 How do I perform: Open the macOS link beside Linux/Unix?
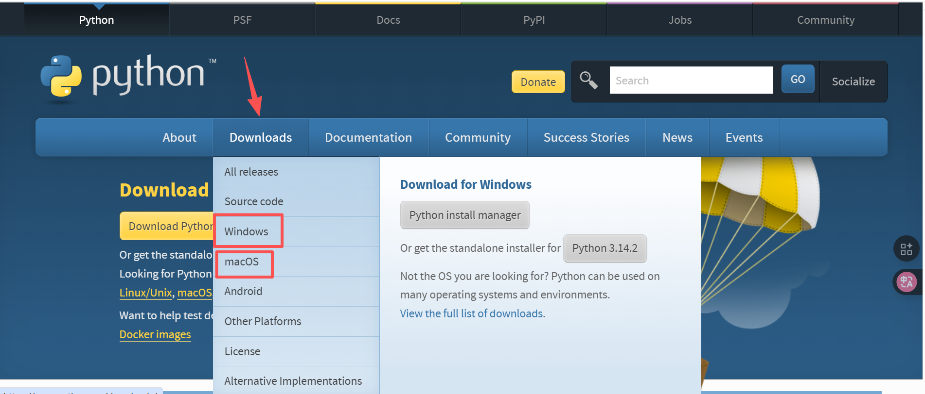pyautogui.click(x=195, y=293)
